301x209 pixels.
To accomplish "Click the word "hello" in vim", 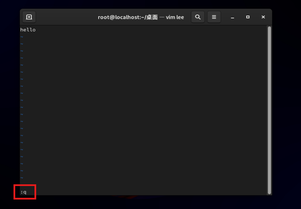I will point(28,30).
